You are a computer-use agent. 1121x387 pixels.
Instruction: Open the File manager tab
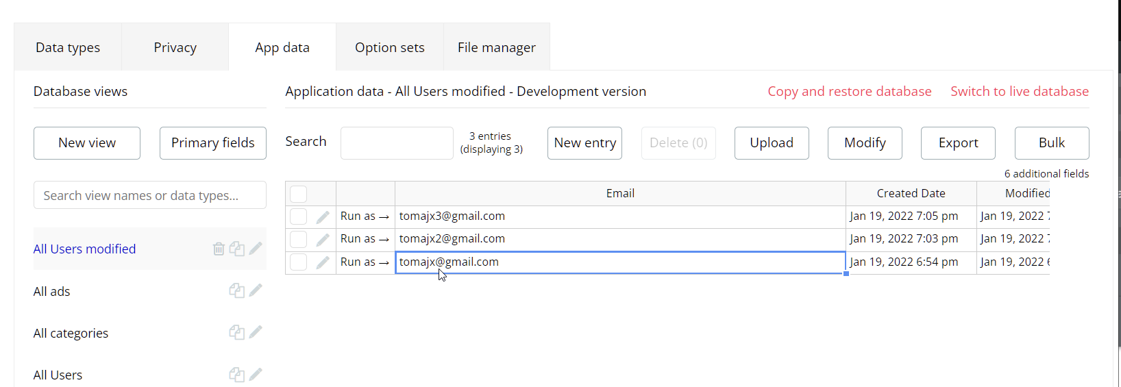(496, 47)
